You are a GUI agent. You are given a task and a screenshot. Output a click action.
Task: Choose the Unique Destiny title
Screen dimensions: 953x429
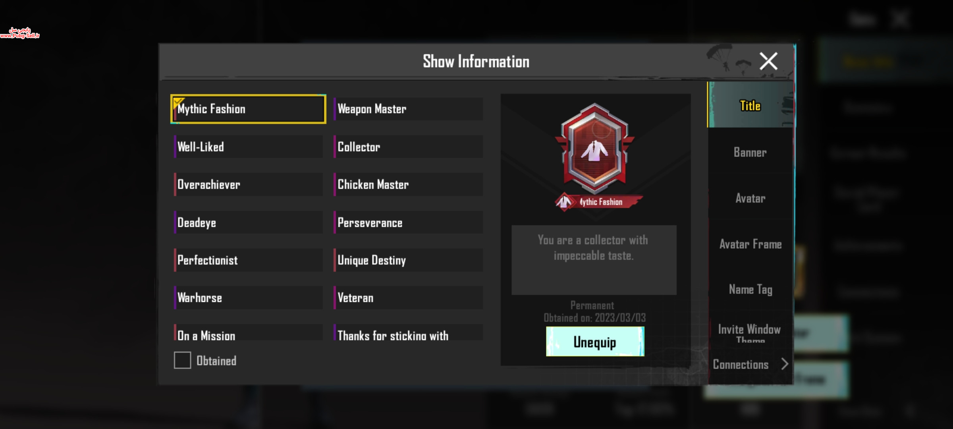(409, 260)
